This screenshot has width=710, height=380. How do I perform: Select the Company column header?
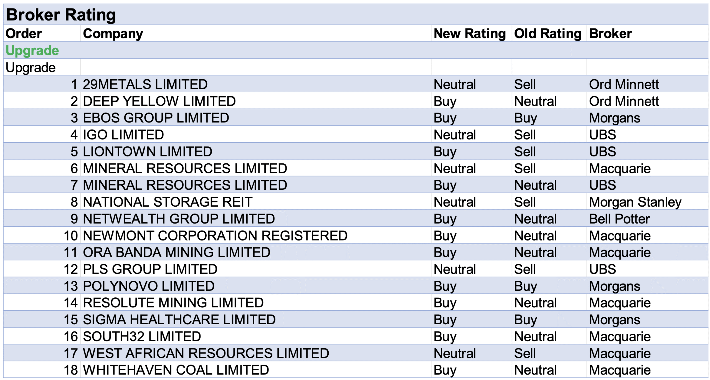tap(113, 34)
